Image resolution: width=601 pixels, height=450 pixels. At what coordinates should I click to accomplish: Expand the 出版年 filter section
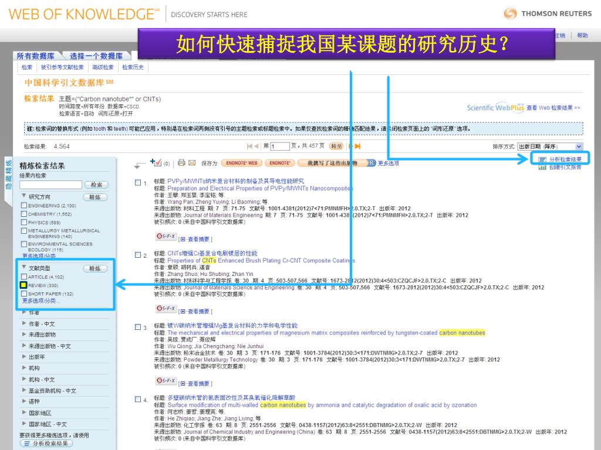(24, 357)
